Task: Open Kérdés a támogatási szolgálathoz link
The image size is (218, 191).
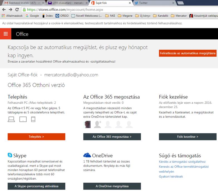Action: point(182,162)
